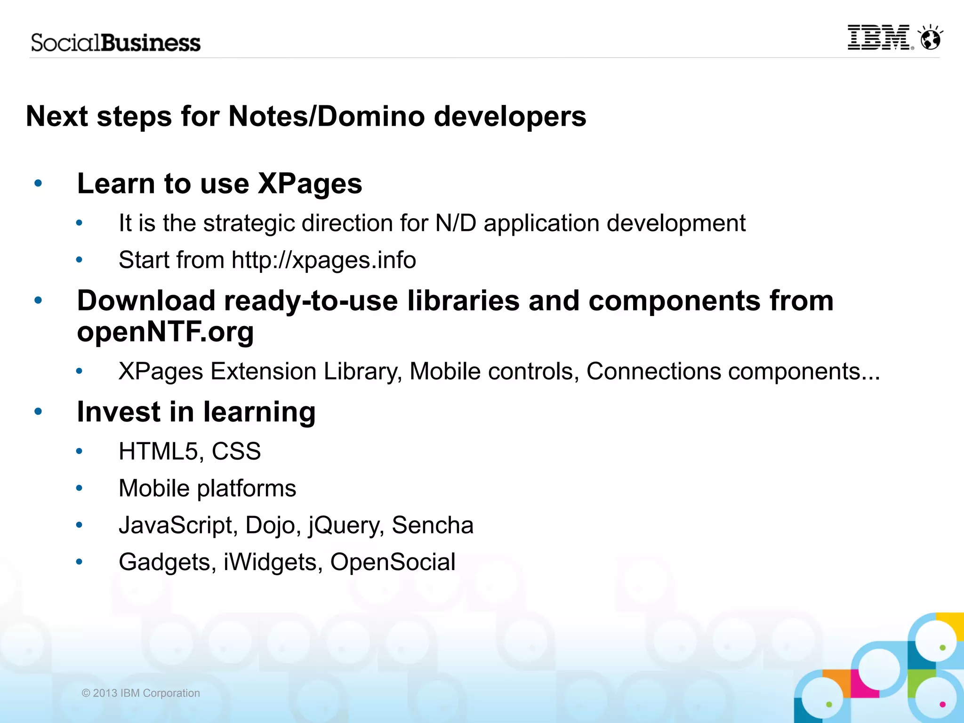This screenshot has width=964, height=723.
Task: Click the 'Learn to use XPages' heading
Action: (x=219, y=184)
